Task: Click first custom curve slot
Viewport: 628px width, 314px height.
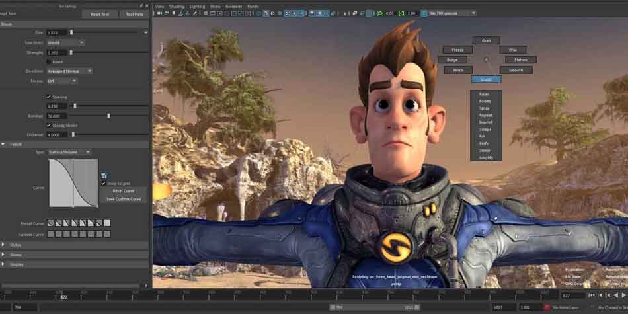Action: tap(50, 234)
